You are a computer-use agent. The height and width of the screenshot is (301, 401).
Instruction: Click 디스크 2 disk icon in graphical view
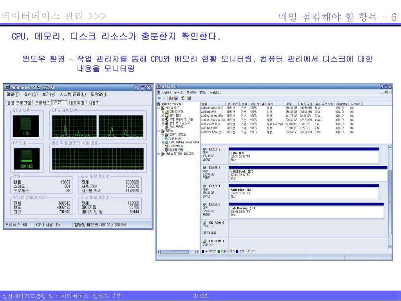point(204,149)
